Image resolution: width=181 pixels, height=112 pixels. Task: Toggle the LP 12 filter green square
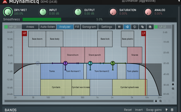click(x=156, y=27)
